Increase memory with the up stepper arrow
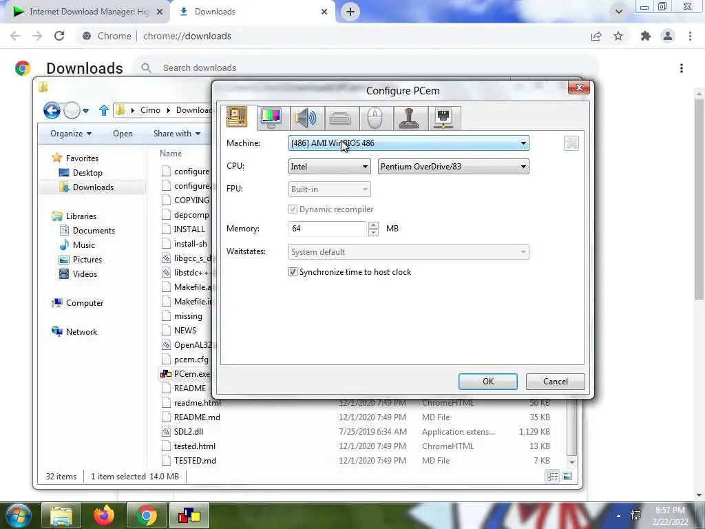 coord(373,225)
